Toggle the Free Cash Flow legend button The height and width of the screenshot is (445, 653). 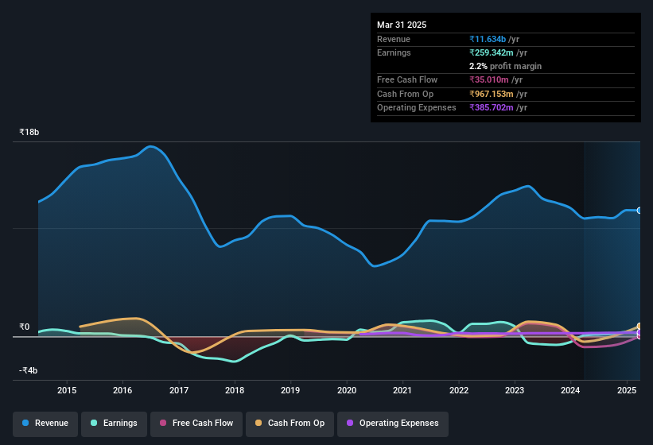[196, 424]
